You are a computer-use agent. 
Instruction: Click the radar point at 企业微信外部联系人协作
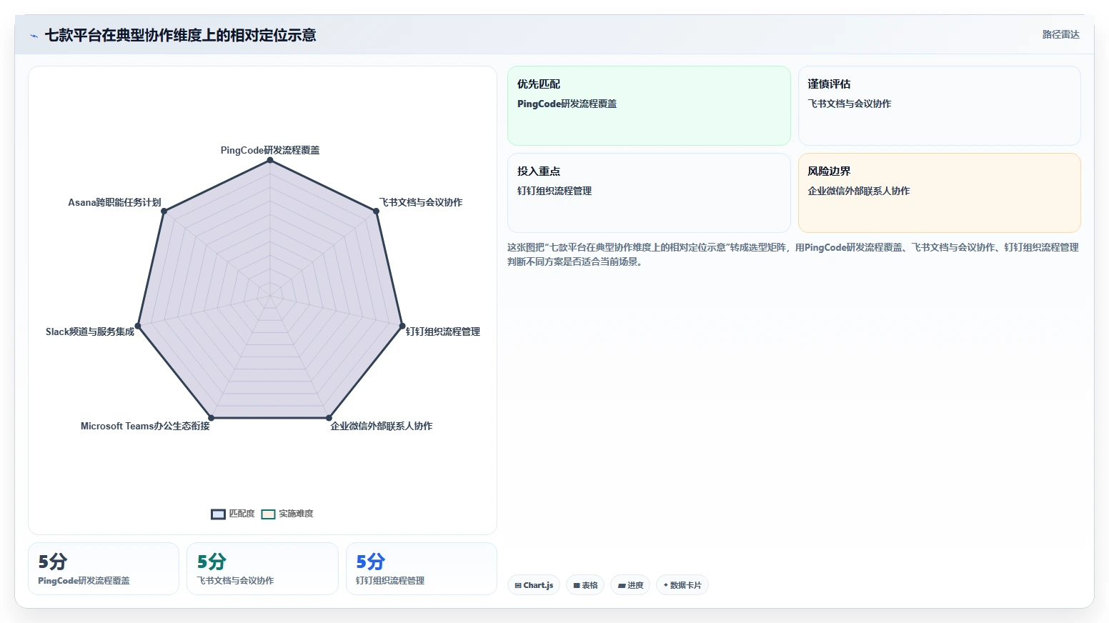pos(329,418)
